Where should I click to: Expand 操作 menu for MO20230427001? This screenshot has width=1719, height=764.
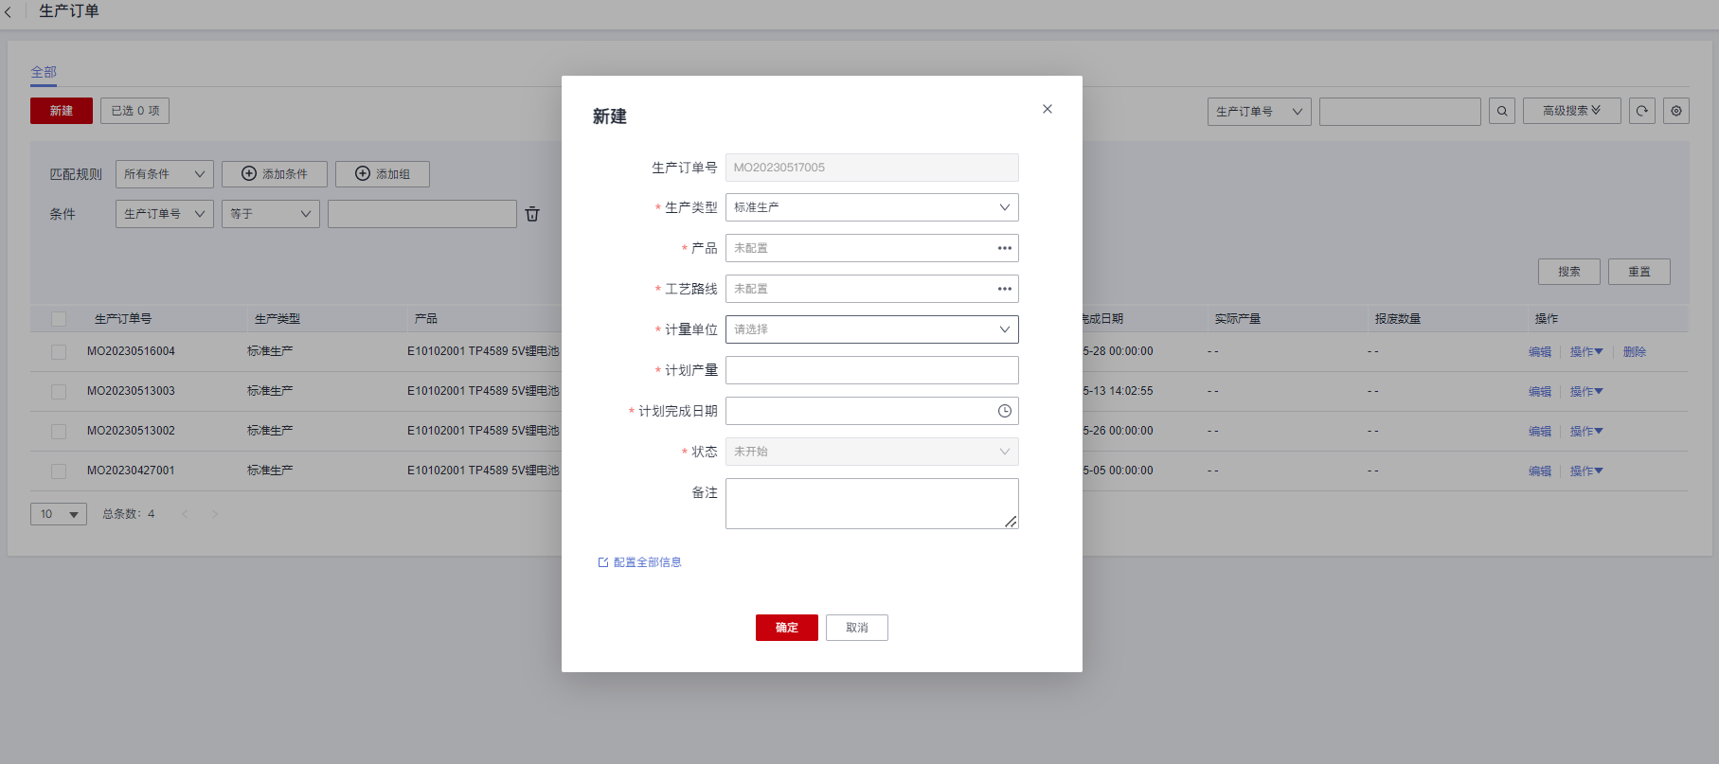pos(1586,471)
